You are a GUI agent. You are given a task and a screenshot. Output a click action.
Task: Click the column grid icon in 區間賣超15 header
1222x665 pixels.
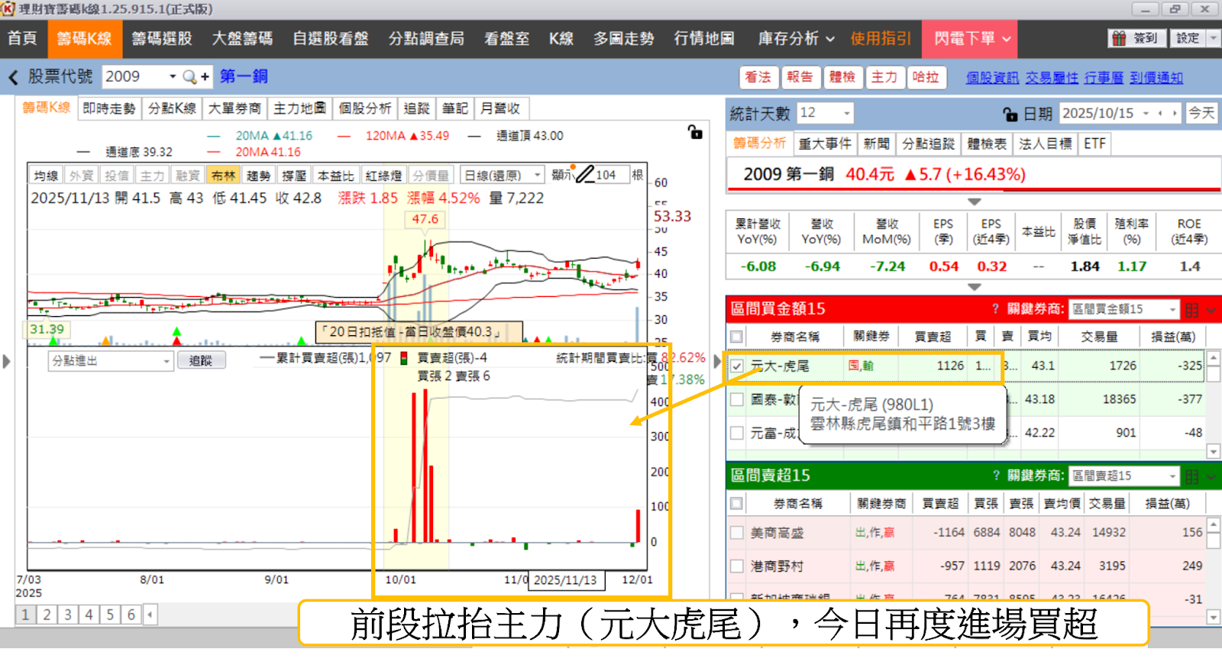(1191, 476)
